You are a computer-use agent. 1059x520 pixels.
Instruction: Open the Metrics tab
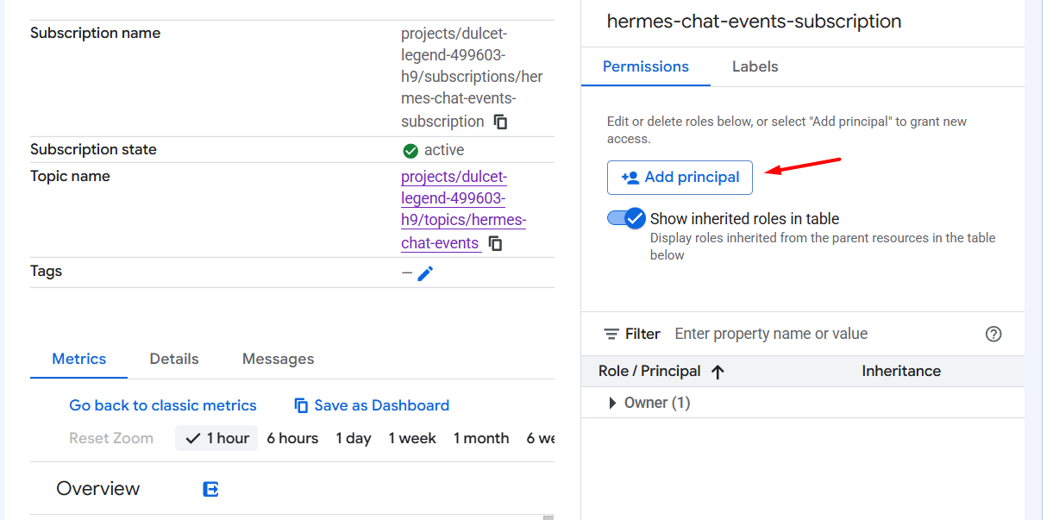(79, 359)
